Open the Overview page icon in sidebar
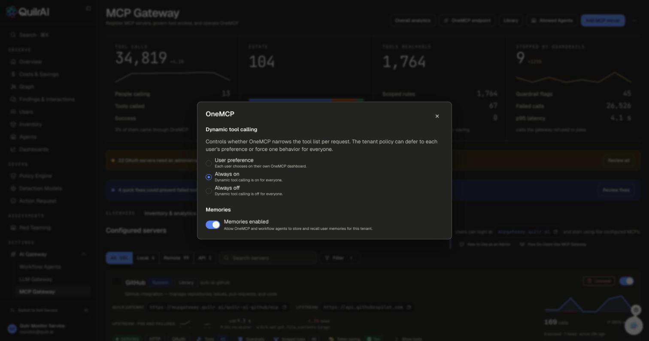The height and width of the screenshot is (341, 649). (13, 62)
